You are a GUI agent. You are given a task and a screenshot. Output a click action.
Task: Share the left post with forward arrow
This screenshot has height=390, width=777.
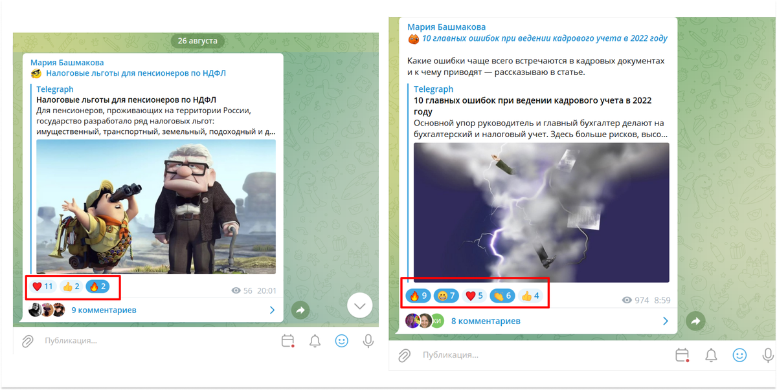[300, 310]
